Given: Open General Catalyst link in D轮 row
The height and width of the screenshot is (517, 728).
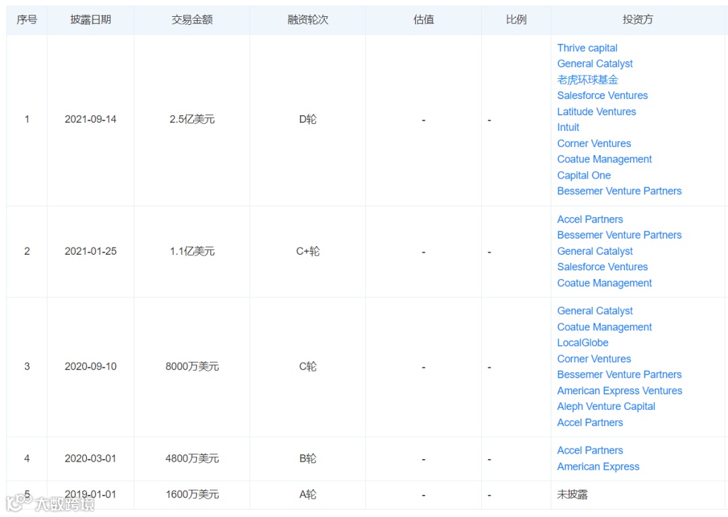Looking at the screenshot, I should click(x=595, y=63).
